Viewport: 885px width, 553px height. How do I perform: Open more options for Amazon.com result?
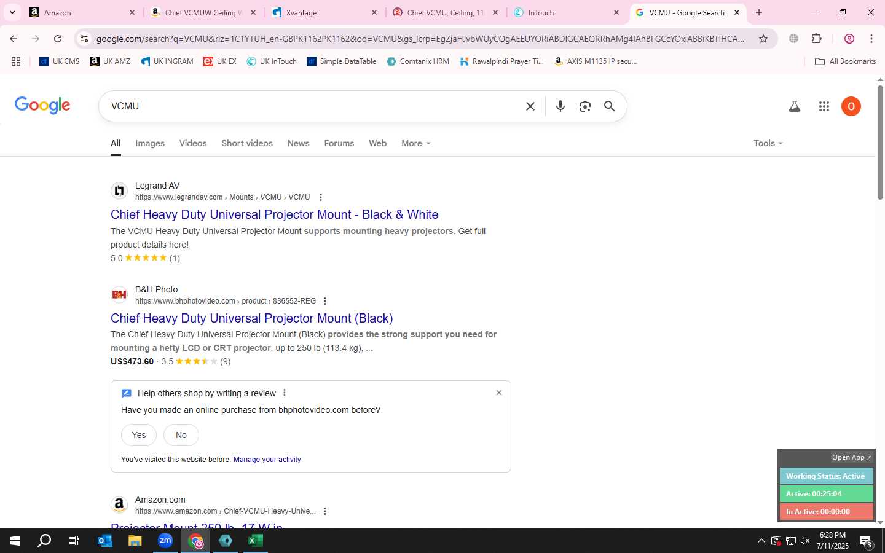pyautogui.click(x=325, y=511)
